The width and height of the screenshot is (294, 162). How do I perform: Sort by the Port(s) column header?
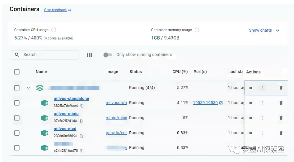coord(200,72)
